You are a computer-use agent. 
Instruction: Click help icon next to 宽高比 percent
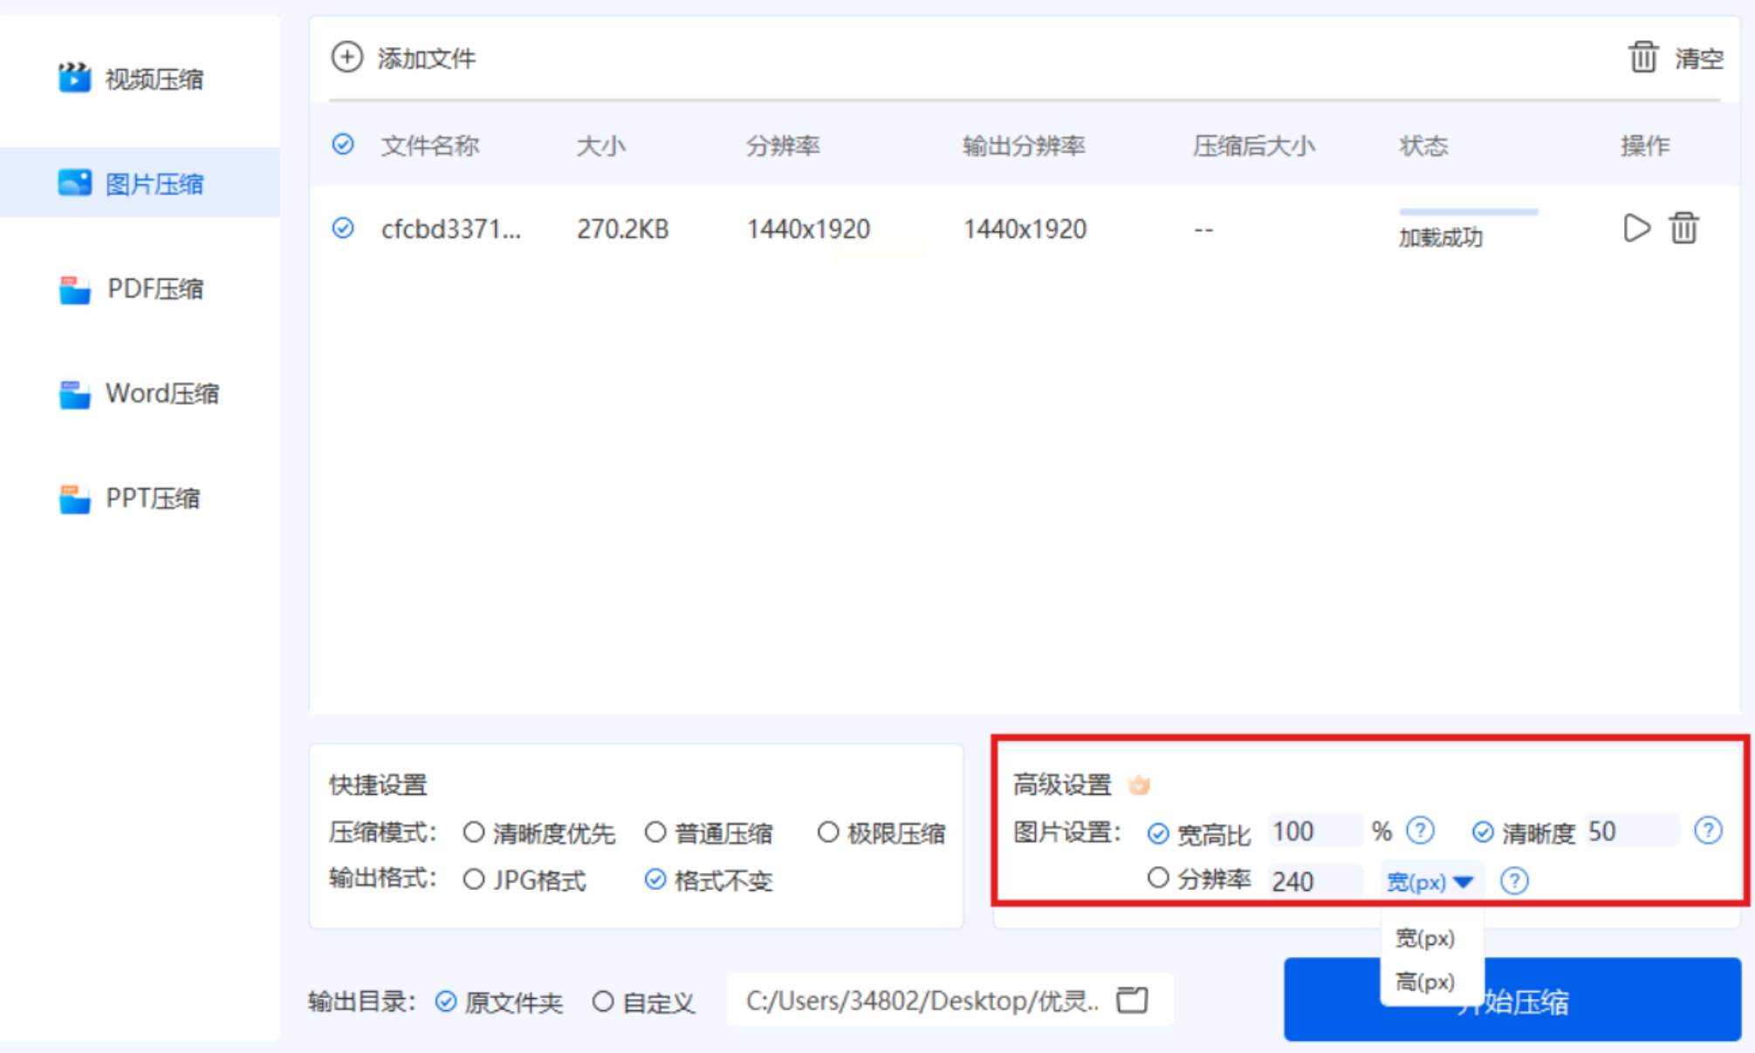[x=1420, y=831]
